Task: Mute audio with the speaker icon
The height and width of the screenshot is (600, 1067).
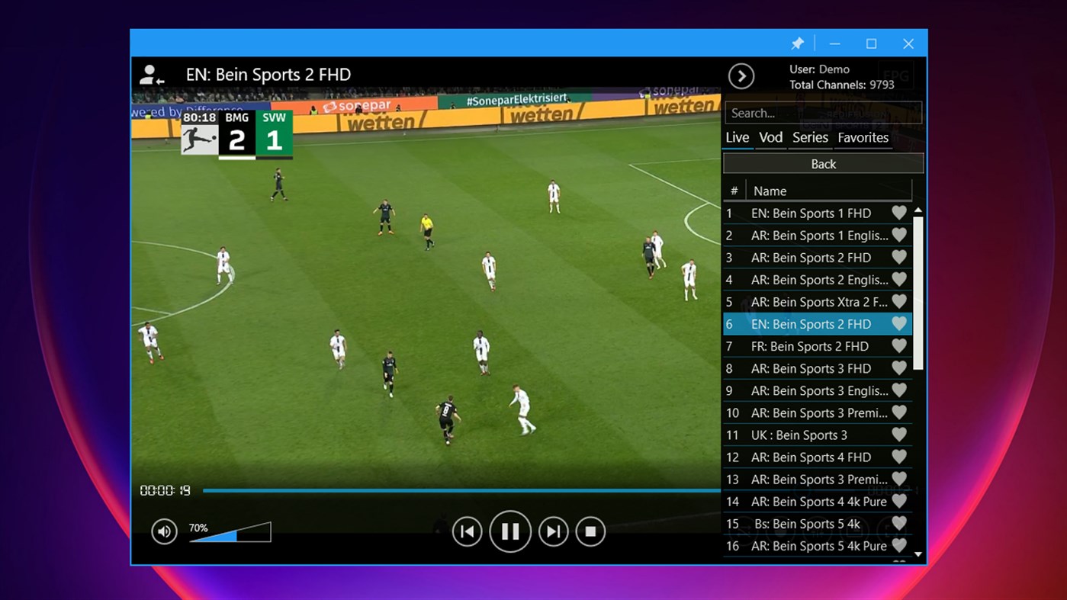Action: pos(164,531)
